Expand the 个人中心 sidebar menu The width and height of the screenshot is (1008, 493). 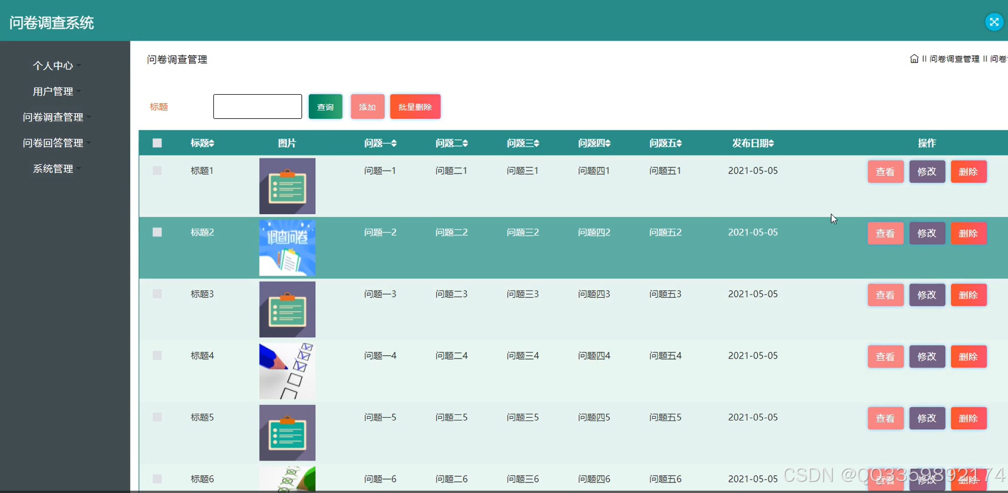point(56,66)
